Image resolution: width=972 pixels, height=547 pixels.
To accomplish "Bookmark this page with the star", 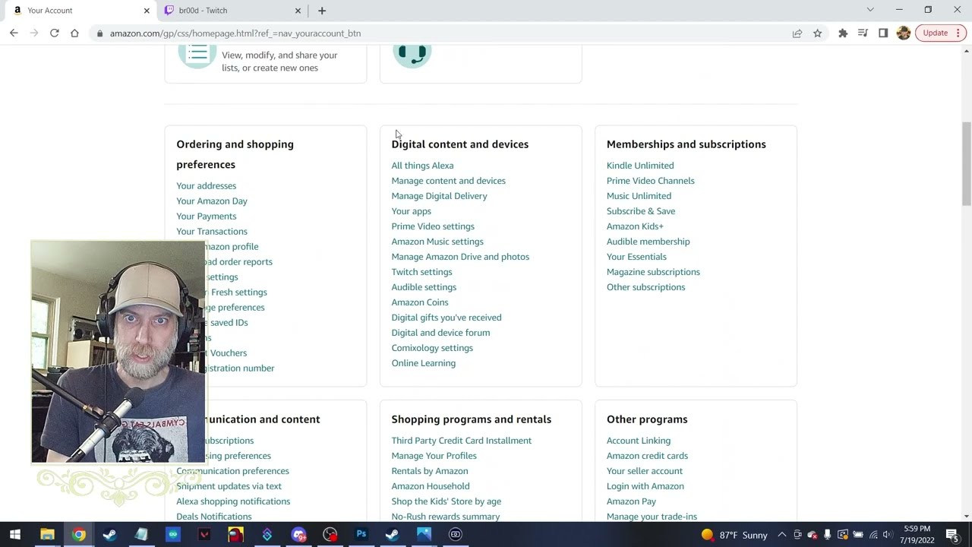I will (818, 33).
